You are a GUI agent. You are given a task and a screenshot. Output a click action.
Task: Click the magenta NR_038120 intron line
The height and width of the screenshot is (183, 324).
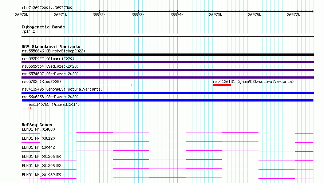coord(167,142)
